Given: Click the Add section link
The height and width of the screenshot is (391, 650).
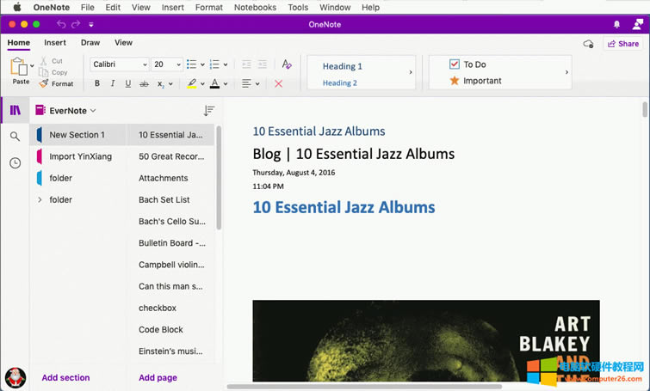Looking at the screenshot, I should coord(65,377).
